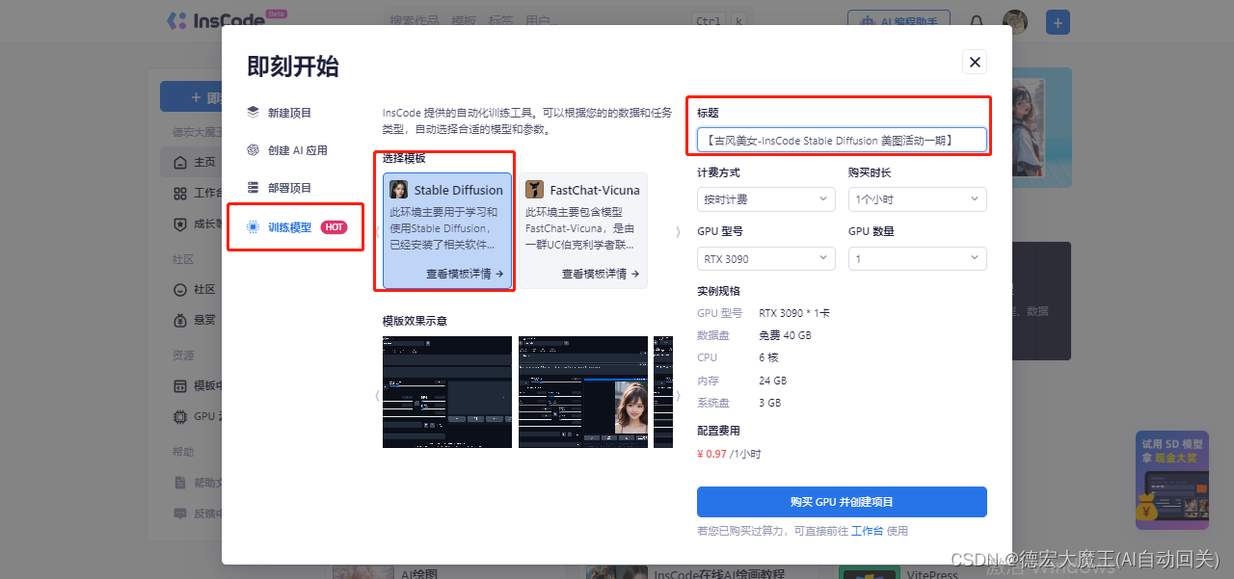This screenshot has width=1234, height=579.
Task: View first template preview screenshot
Action: [x=447, y=392]
